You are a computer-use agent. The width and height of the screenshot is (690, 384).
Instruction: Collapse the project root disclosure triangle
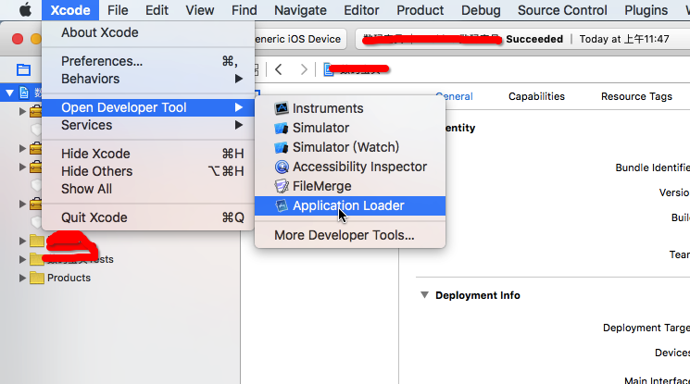9,93
